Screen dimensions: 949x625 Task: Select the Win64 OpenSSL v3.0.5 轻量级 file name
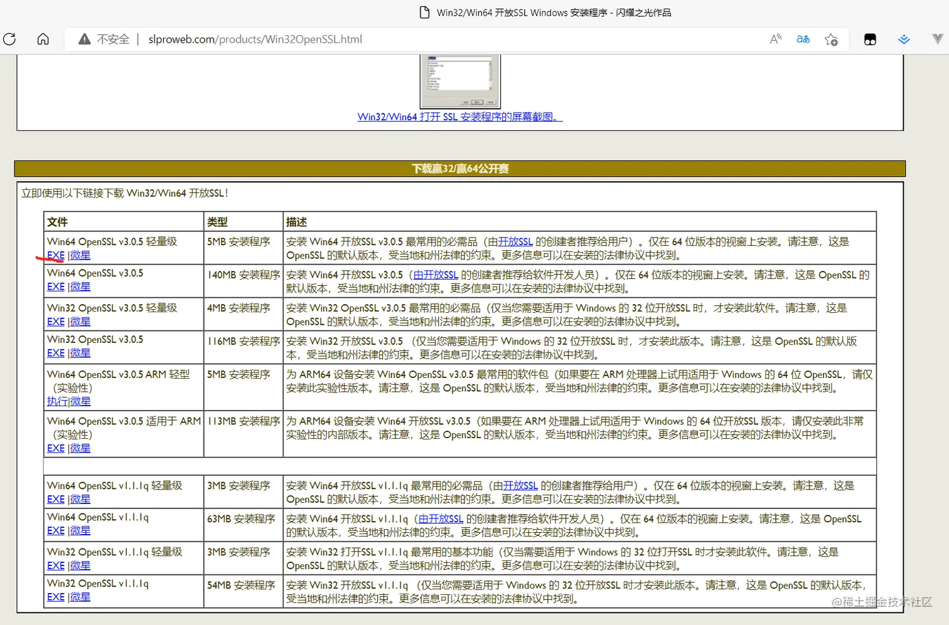click(x=112, y=241)
